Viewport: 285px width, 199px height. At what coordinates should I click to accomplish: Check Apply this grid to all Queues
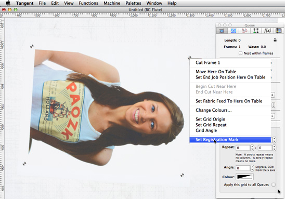pyautogui.click(x=274, y=184)
